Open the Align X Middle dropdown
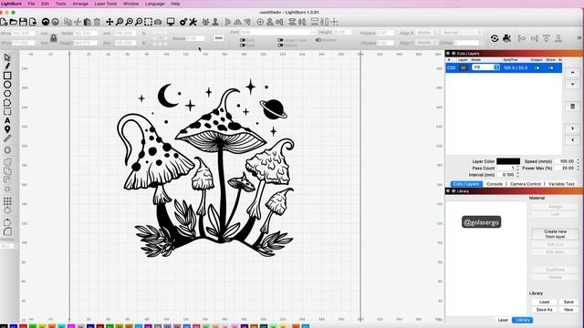 pyautogui.click(x=426, y=33)
